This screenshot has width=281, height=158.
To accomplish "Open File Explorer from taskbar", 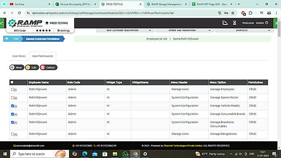I will click(x=115, y=154).
